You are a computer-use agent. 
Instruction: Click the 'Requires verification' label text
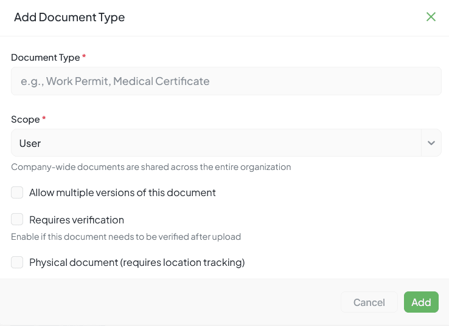click(x=77, y=220)
